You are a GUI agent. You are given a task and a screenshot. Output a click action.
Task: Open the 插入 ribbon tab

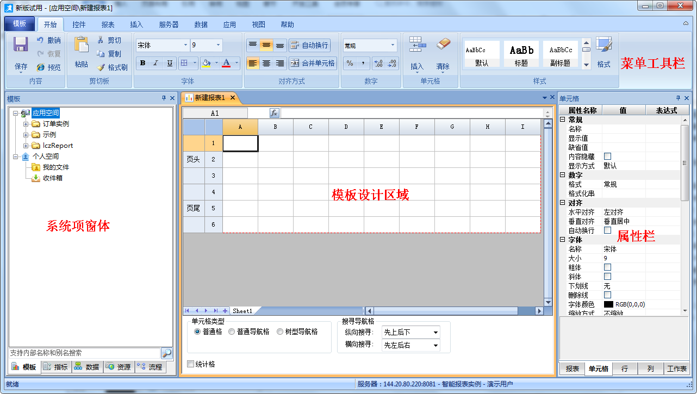136,24
